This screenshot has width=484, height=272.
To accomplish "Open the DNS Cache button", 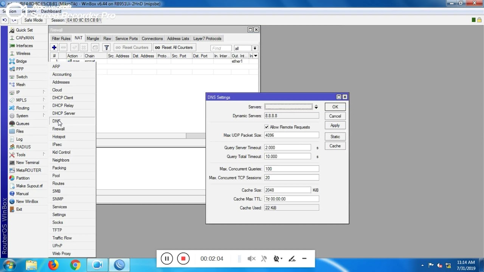I will pos(335,146).
